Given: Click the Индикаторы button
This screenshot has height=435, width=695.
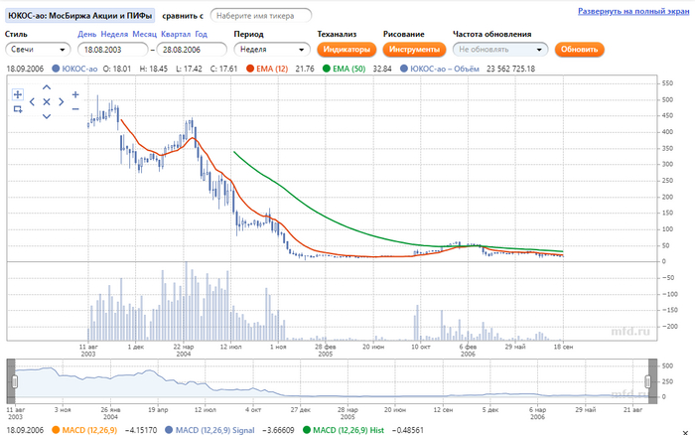Looking at the screenshot, I should point(347,49).
